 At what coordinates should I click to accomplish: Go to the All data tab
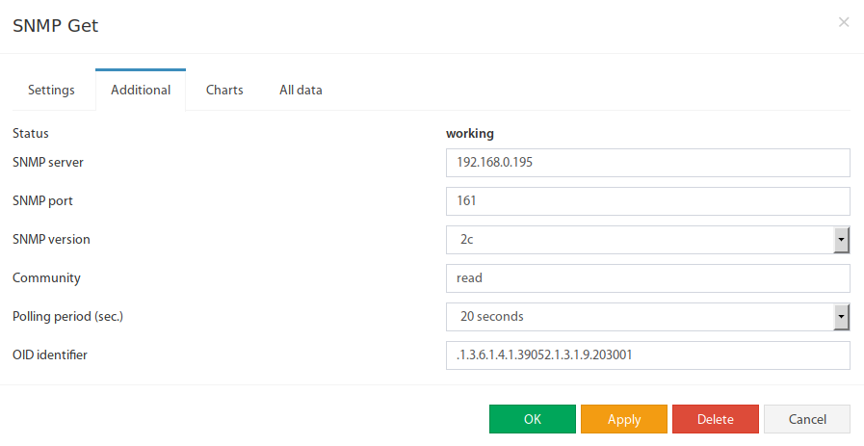pos(301,90)
